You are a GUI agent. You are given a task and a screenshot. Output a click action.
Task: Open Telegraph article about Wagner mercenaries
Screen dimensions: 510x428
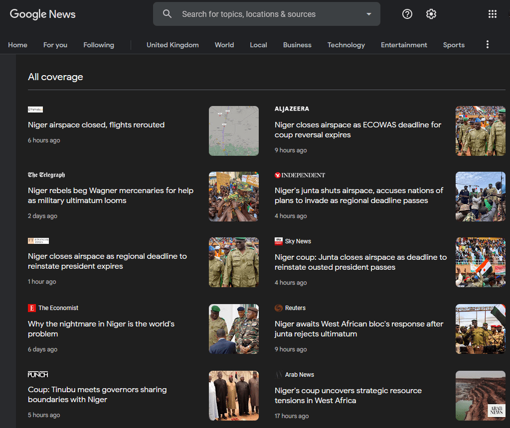[x=111, y=196]
